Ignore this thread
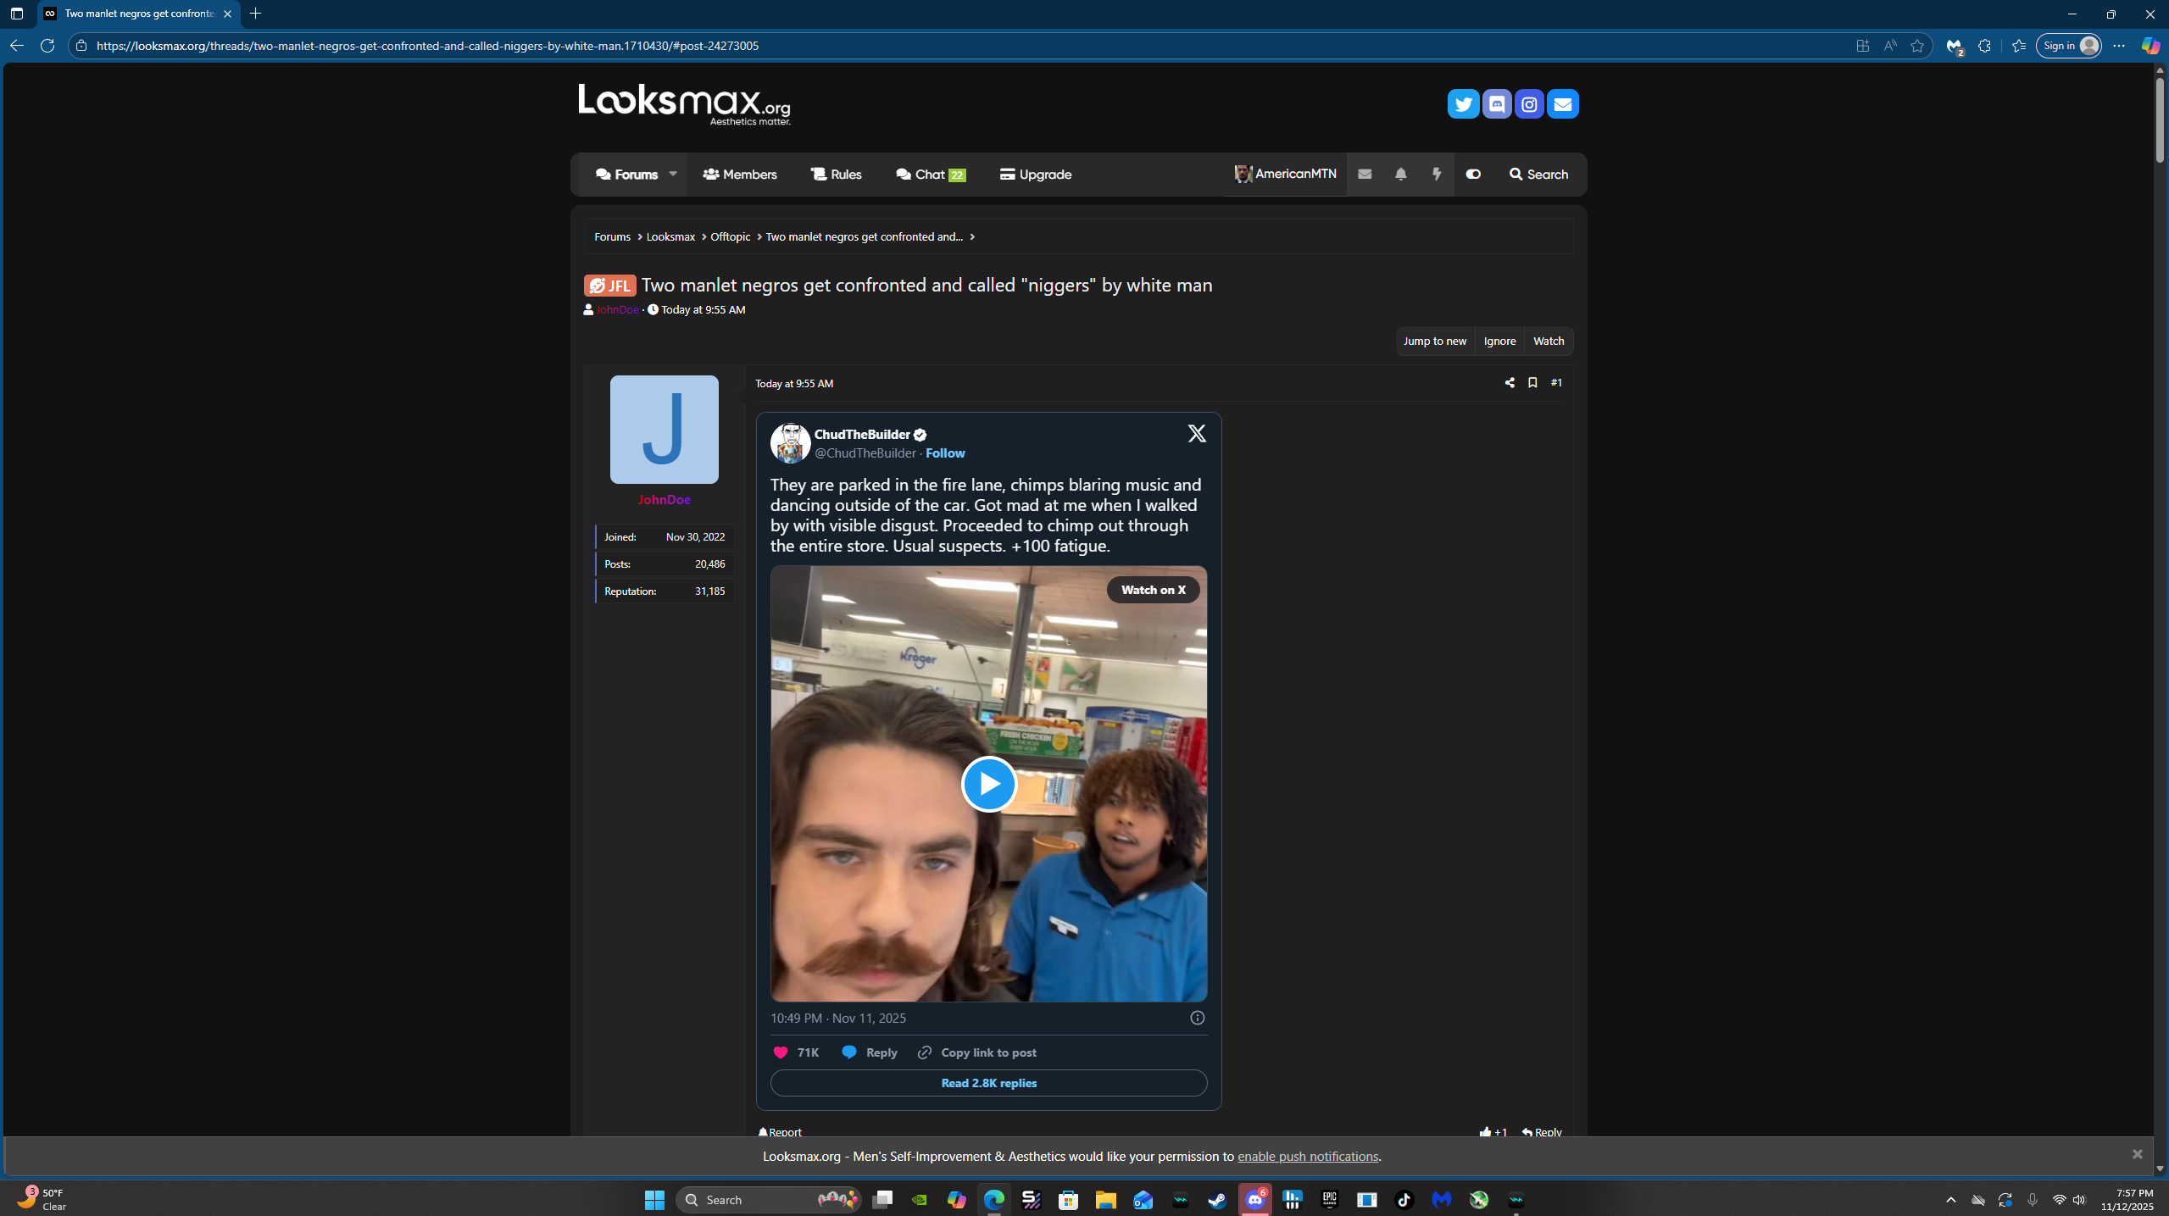 (1499, 341)
